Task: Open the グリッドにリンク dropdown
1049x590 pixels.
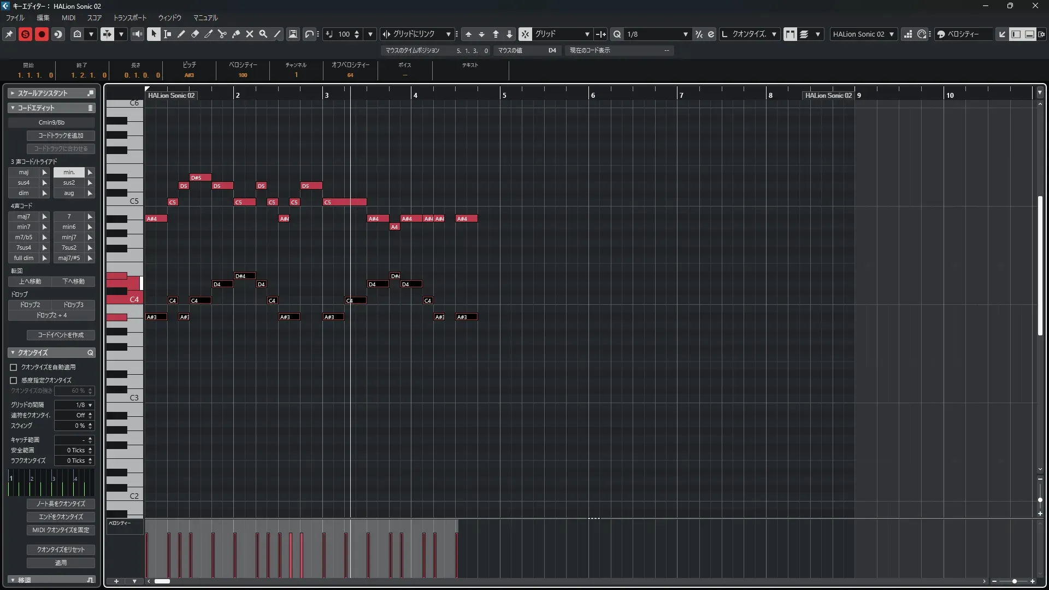Action: coord(448,34)
